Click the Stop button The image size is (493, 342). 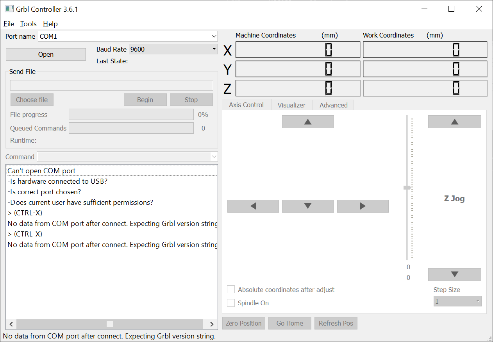tap(191, 100)
